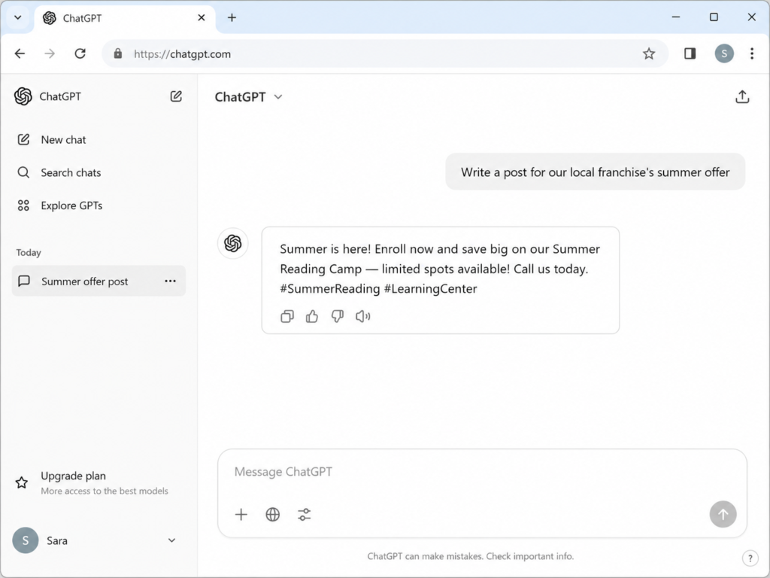
Task: Copy the assistant's response text
Action: coord(287,317)
